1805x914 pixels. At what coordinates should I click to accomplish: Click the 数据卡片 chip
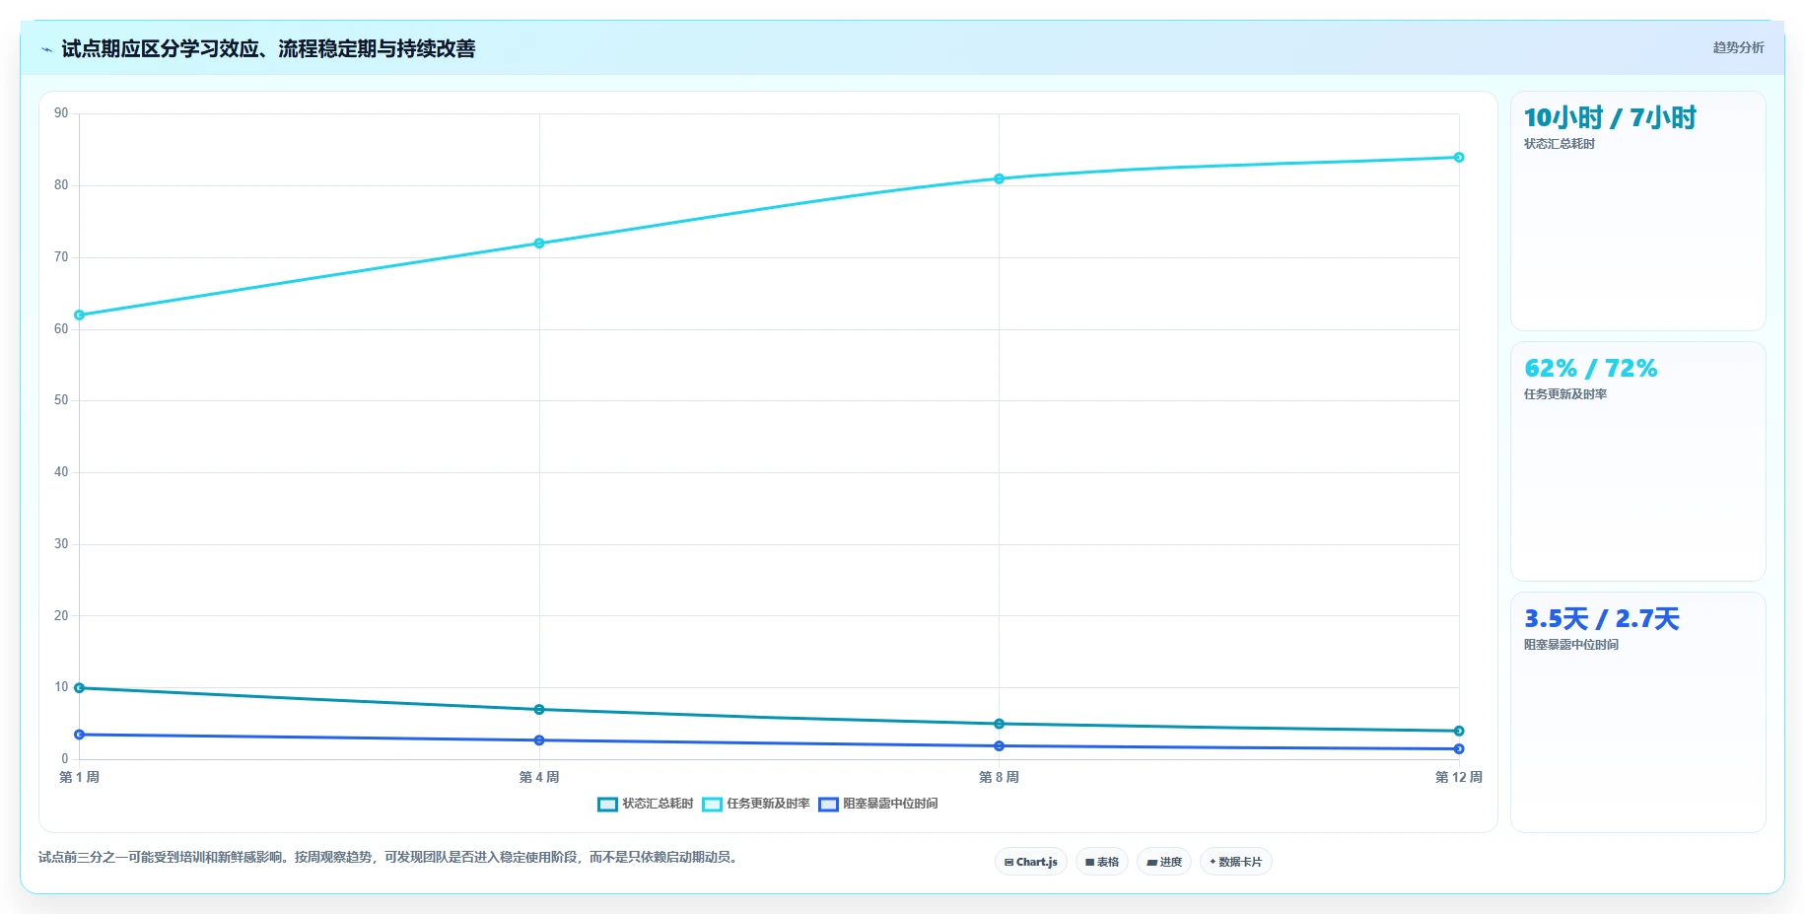pyautogui.click(x=1236, y=862)
